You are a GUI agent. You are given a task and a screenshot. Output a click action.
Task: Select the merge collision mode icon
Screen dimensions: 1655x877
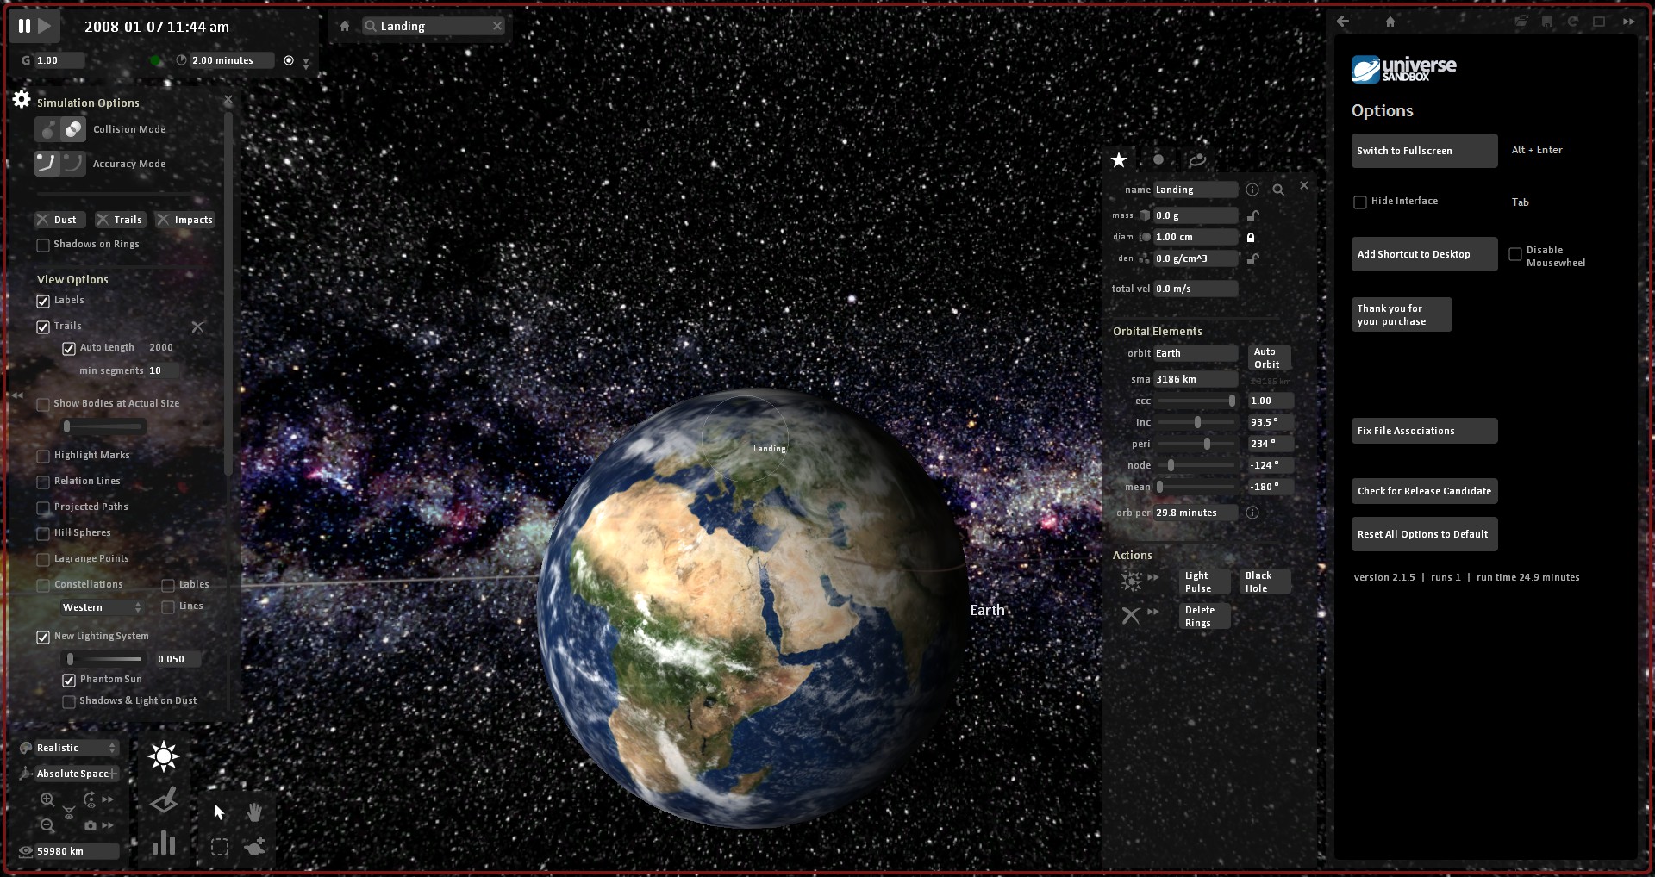73,129
